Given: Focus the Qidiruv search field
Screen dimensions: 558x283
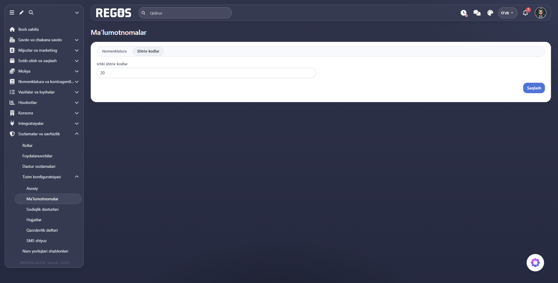Looking at the screenshot, I should coord(185,13).
